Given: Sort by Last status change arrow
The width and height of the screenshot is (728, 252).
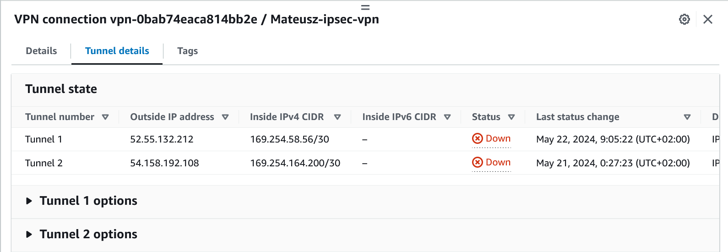Looking at the screenshot, I should click(x=687, y=117).
